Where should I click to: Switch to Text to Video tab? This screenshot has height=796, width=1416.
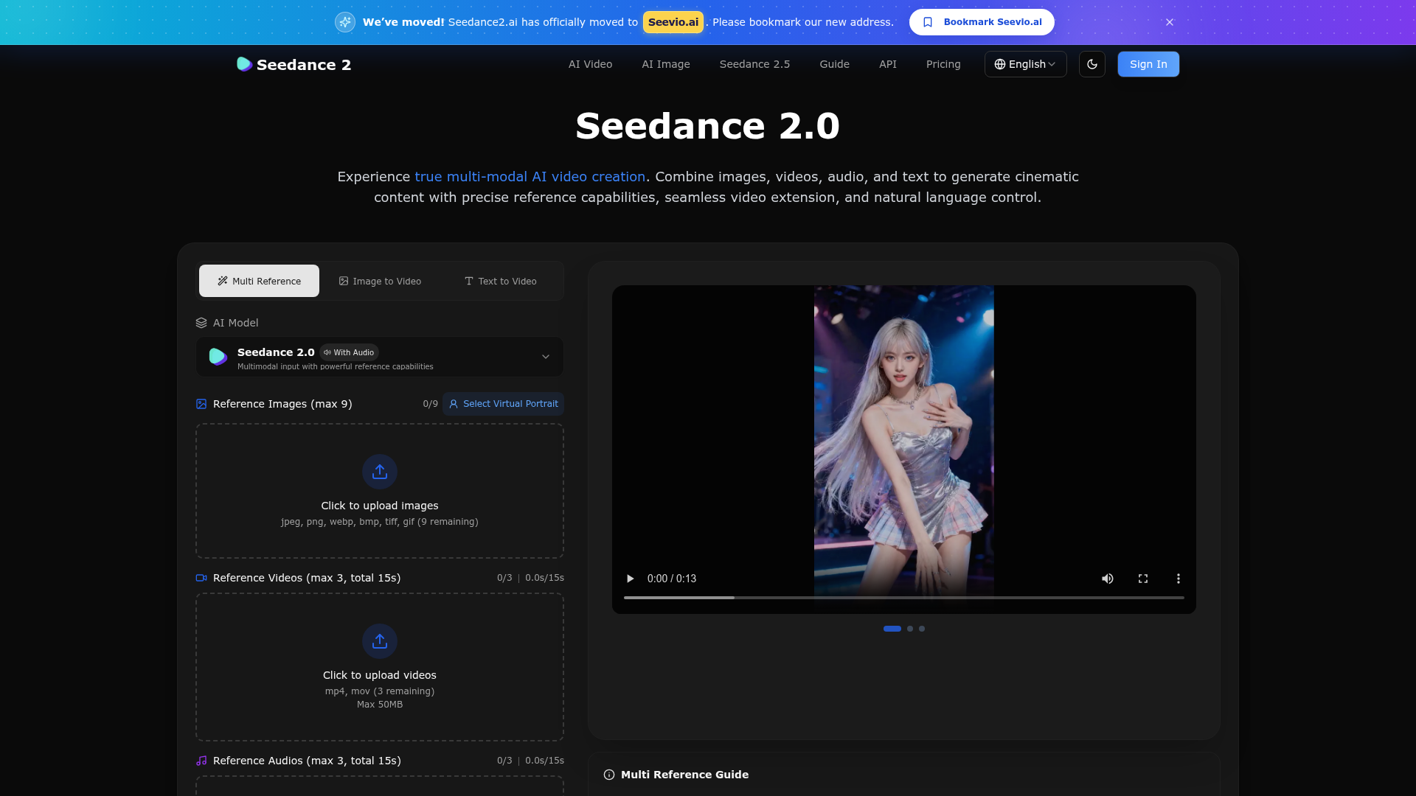pyautogui.click(x=501, y=281)
